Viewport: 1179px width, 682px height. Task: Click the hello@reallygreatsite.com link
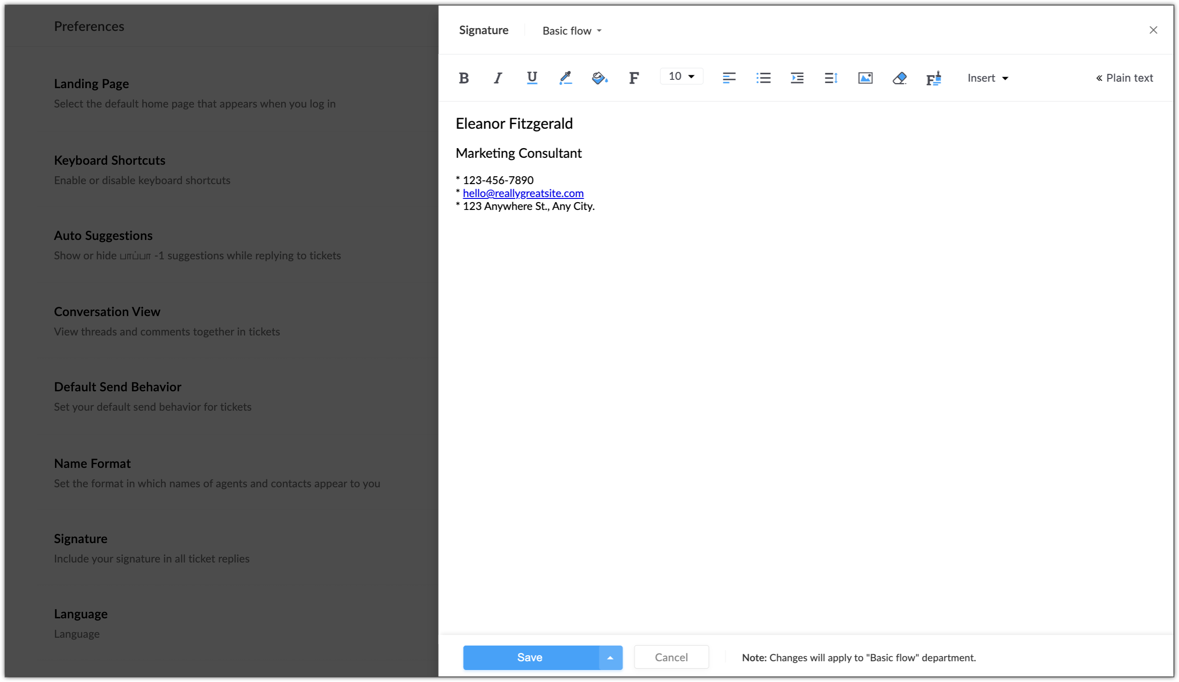(x=523, y=193)
